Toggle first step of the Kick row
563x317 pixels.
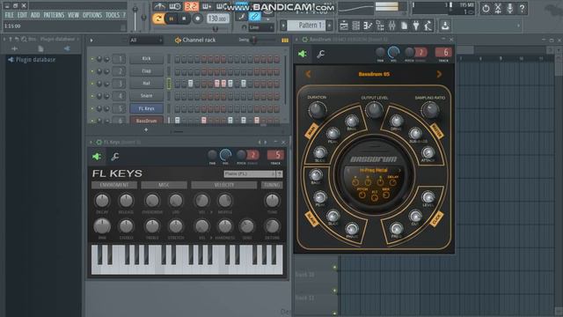[178, 59]
